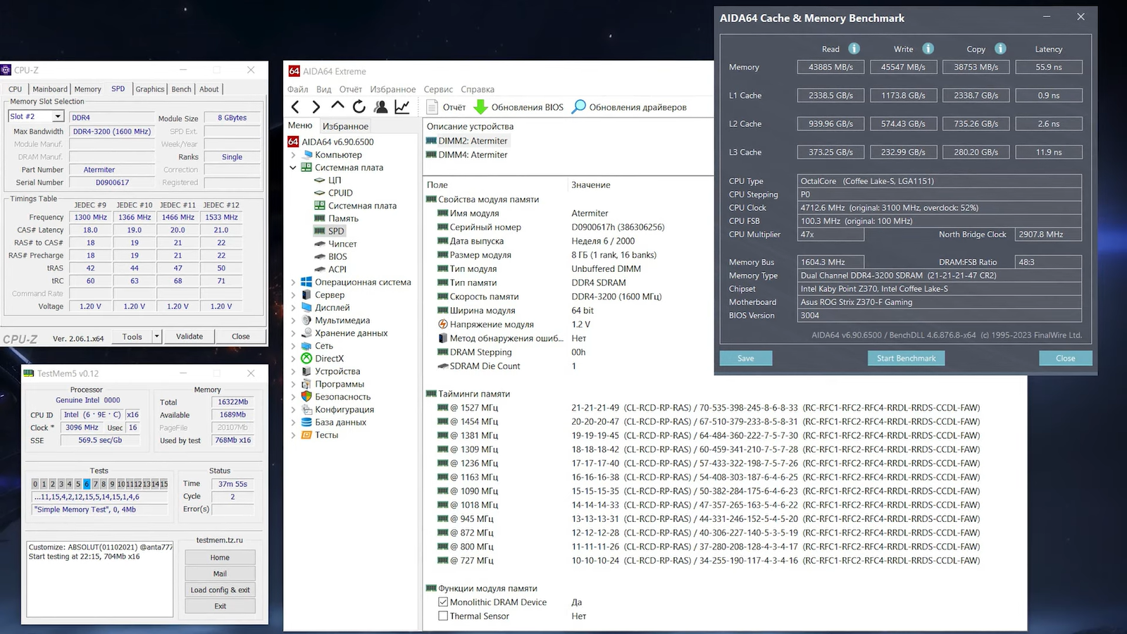Select the Чипсет item in the tree
This screenshot has width=1127, height=634.
342,244
